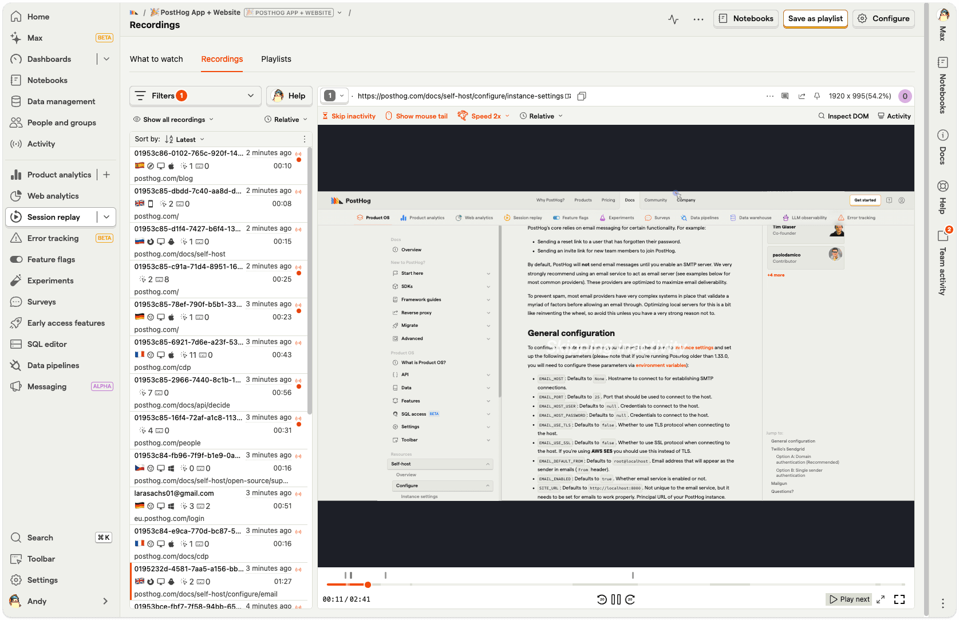This screenshot has width=959, height=620.
Task: Open comment icon in player header
Action: point(785,96)
